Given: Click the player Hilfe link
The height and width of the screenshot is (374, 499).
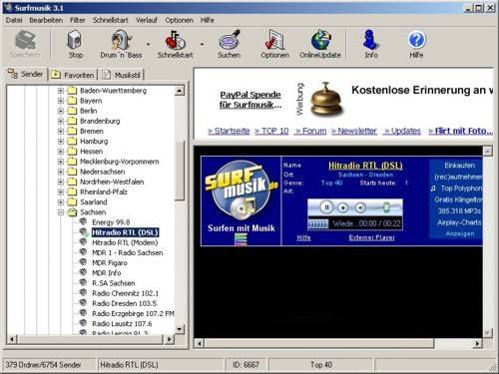Looking at the screenshot, I should [303, 237].
